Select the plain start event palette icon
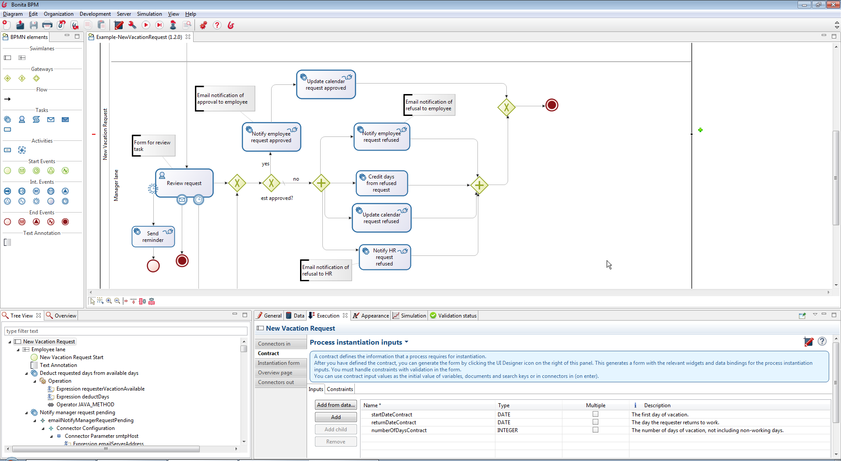Viewport: 841px width, 461px height. point(7,171)
